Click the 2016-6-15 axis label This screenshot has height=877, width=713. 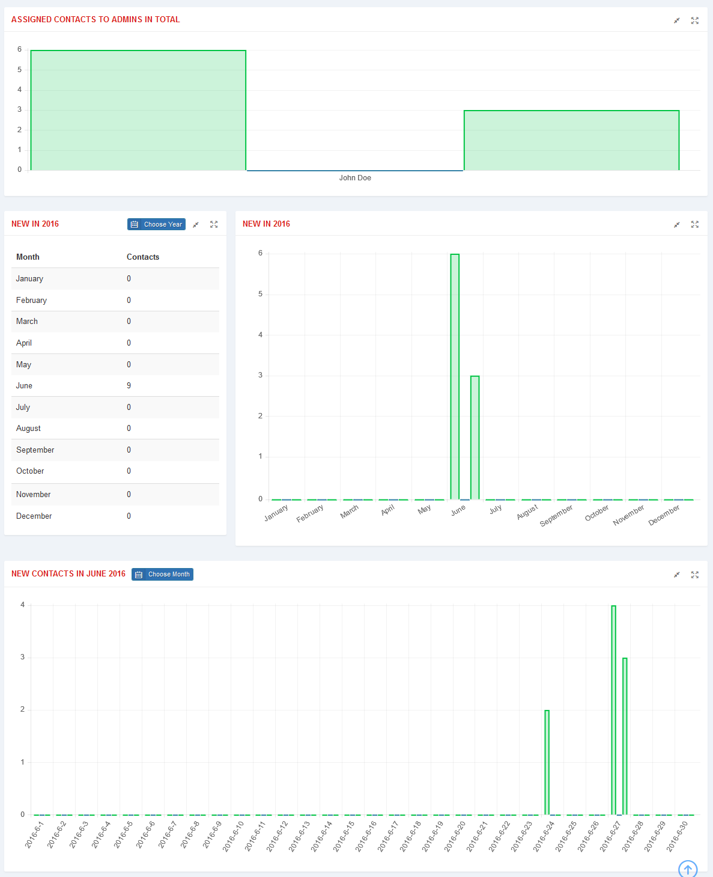click(344, 836)
